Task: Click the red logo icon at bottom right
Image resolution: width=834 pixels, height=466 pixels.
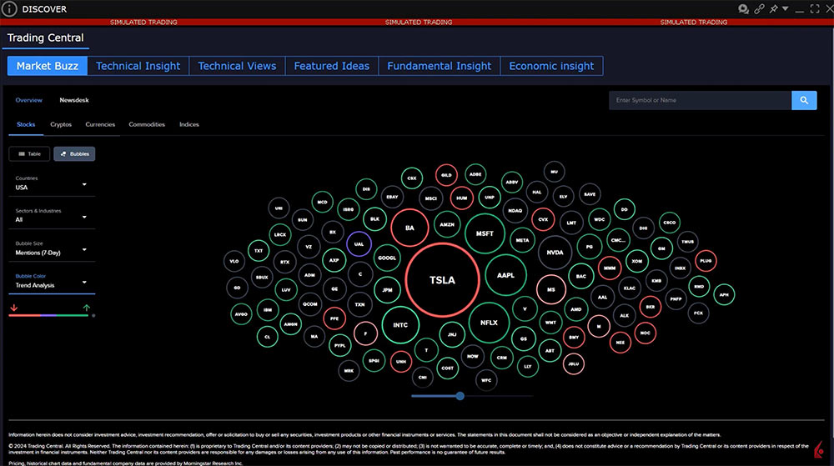Action: 819,449
